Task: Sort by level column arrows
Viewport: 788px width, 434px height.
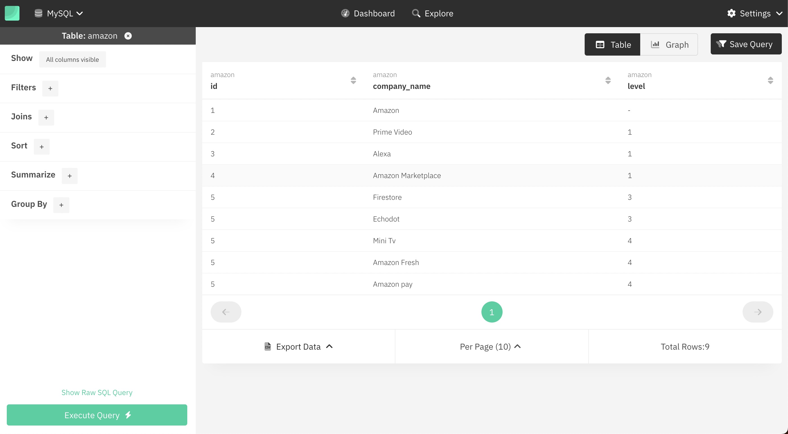Action: point(771,80)
